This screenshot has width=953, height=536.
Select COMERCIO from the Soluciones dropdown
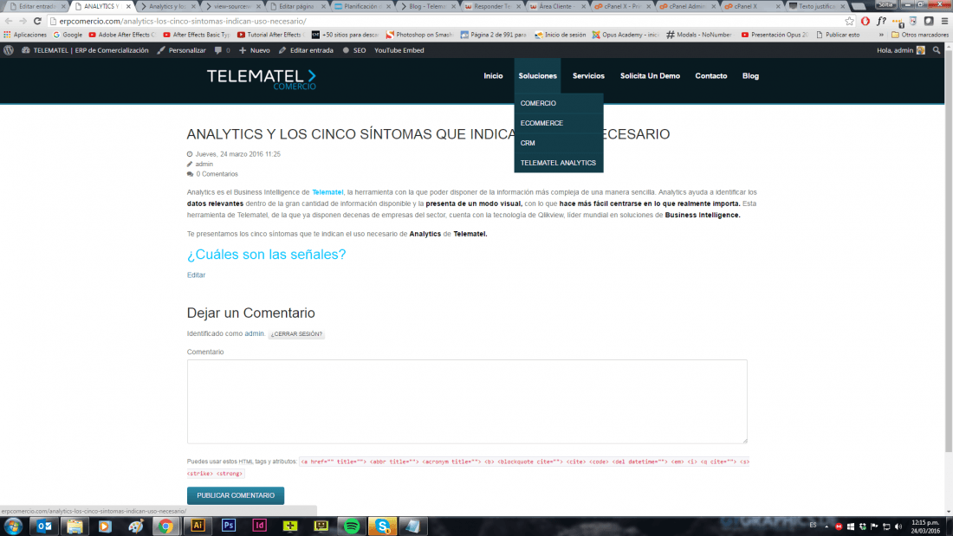559,103
